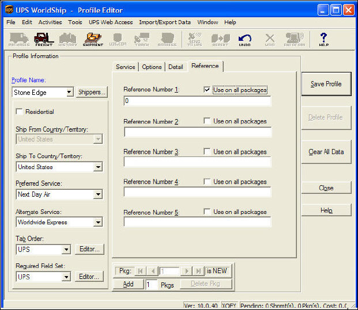The height and width of the screenshot is (310, 358).
Task: Switch to the Service tab
Action: (126, 67)
